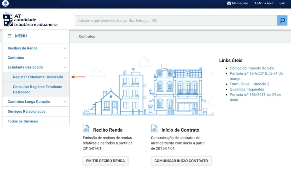Click Sair to log out
Viewport: 291px width, 173px height.
[282, 3]
